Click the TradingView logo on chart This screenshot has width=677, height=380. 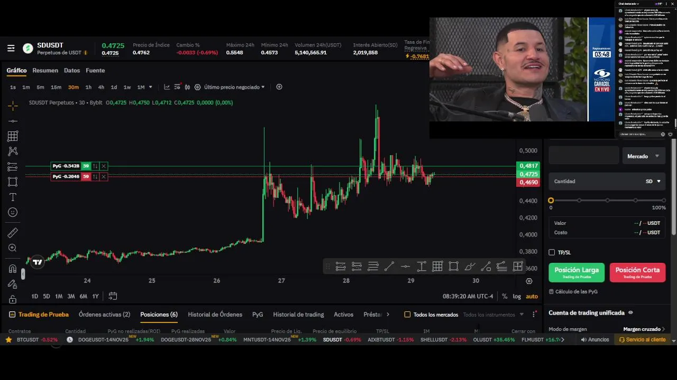(37, 262)
